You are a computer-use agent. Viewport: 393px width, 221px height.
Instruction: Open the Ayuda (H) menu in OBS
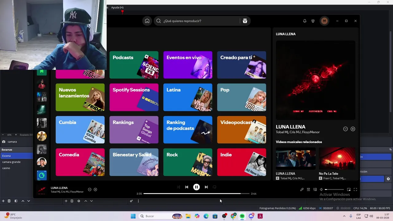tap(117, 7)
